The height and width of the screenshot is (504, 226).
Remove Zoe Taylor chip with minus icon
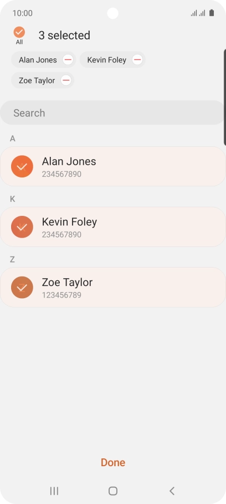66,80
